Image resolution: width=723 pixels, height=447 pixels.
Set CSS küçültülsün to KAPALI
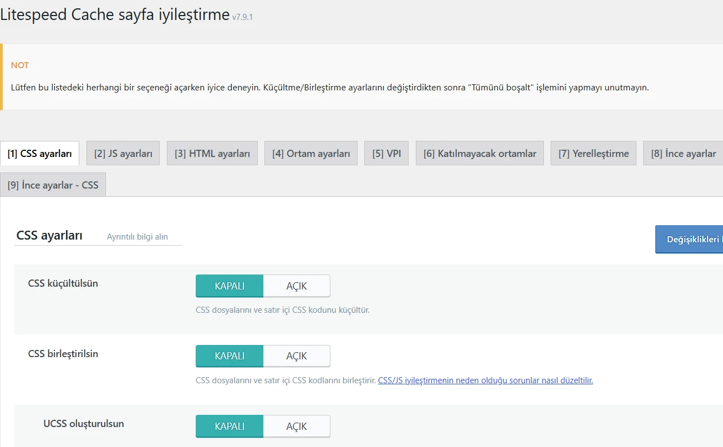pos(230,286)
